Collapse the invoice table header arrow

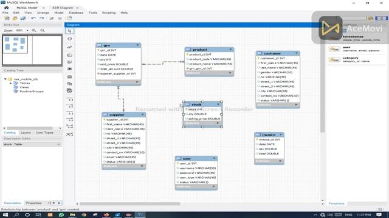(x=281, y=134)
